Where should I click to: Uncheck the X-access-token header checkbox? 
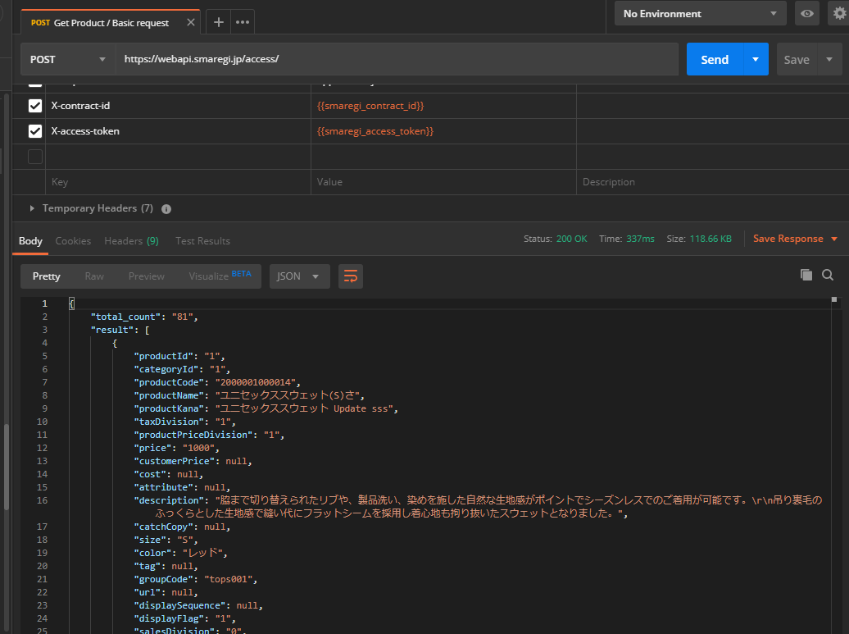pyautogui.click(x=35, y=131)
